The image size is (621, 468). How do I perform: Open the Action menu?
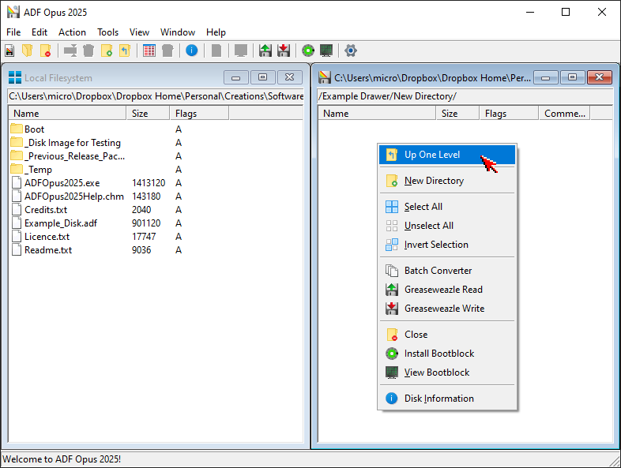(72, 32)
